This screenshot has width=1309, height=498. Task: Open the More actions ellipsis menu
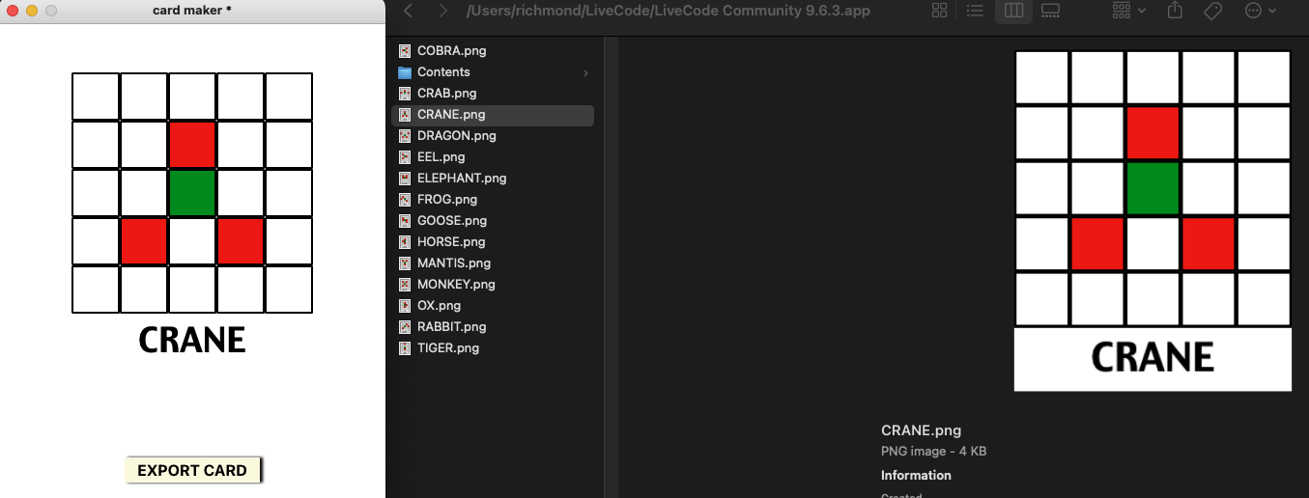coord(1261,11)
